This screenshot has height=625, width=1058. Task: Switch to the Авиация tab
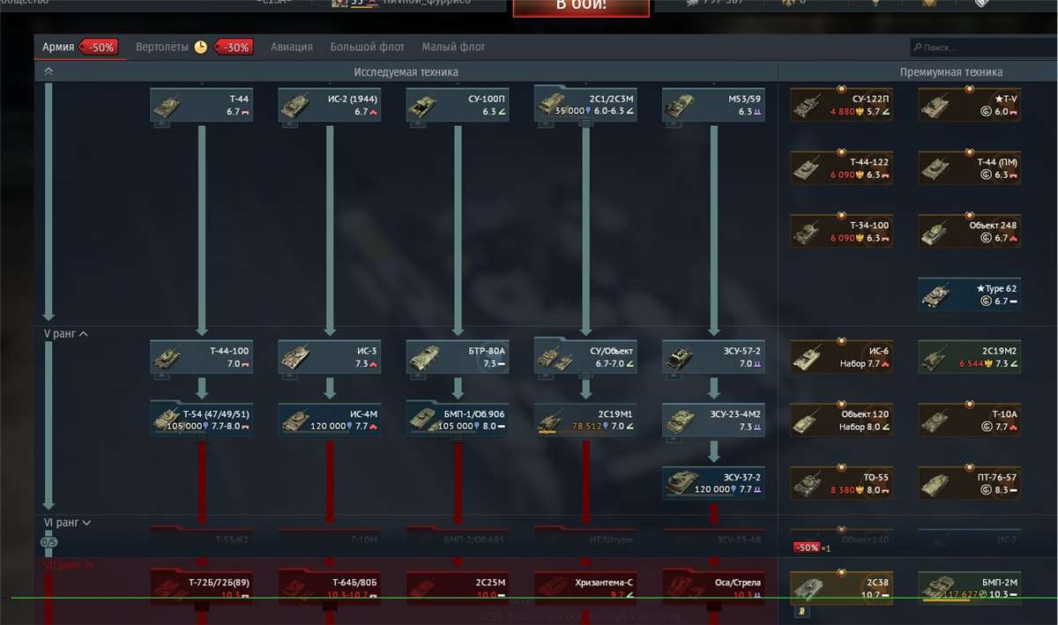[x=292, y=47]
